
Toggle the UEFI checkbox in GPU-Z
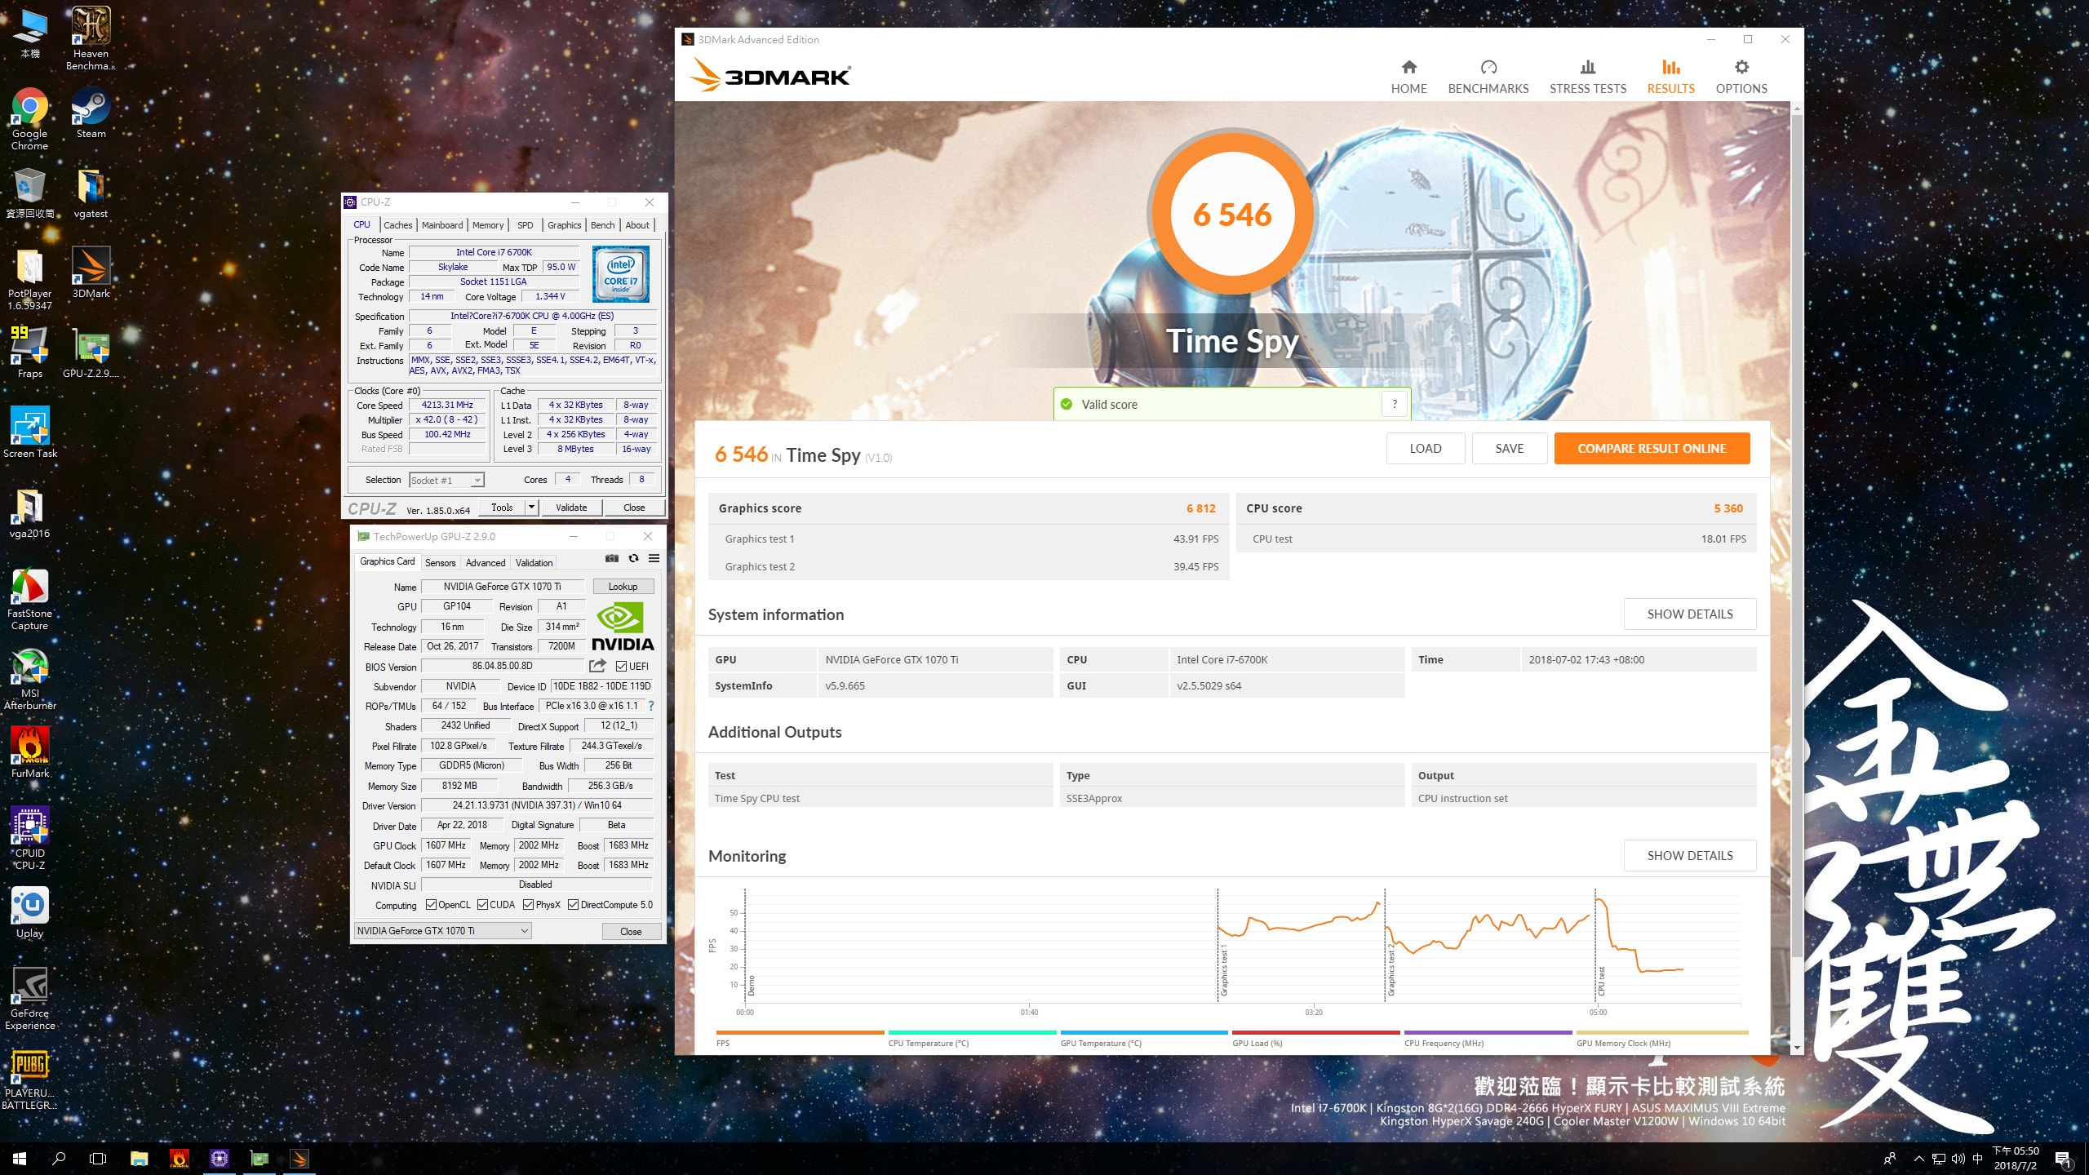coord(621,666)
